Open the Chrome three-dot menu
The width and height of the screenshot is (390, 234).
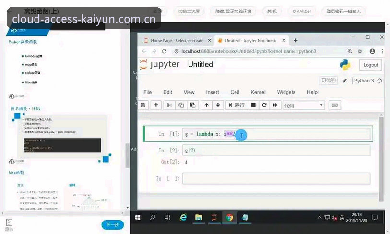[x=382, y=51]
